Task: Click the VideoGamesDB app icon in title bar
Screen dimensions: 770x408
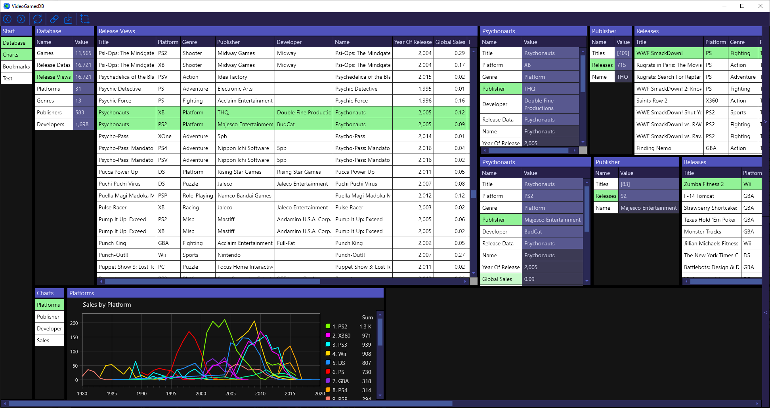Action: 6,6
